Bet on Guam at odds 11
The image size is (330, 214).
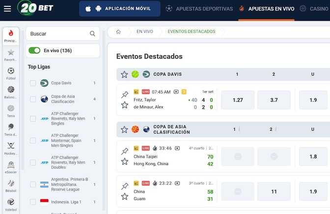[274, 191]
